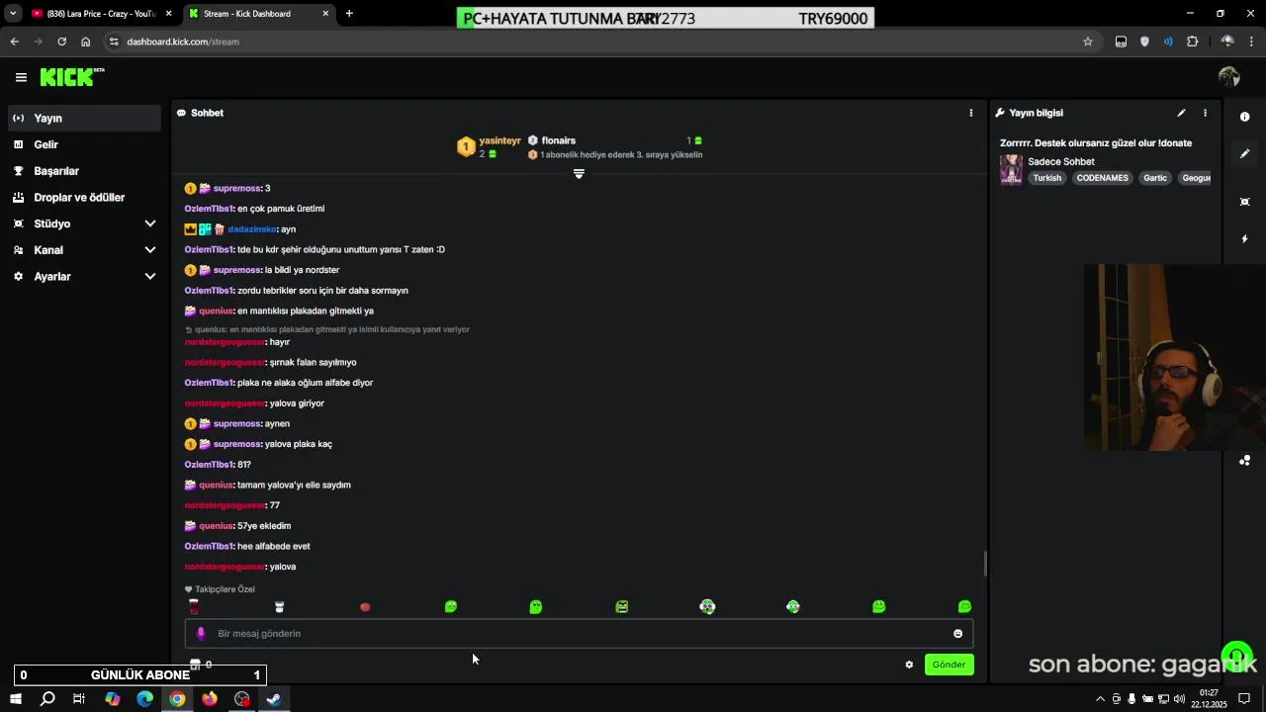Open Windows Start menu
Screen dimensions: 1266x712
[16, 699]
